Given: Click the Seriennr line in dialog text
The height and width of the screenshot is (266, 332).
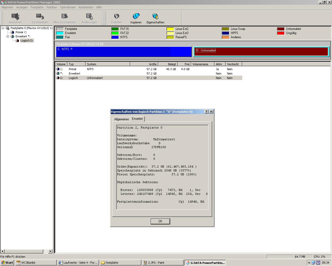Looking at the screenshot, I should pos(141,147).
